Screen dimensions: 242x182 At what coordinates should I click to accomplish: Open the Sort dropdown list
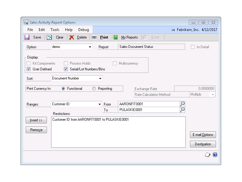pos(100,79)
